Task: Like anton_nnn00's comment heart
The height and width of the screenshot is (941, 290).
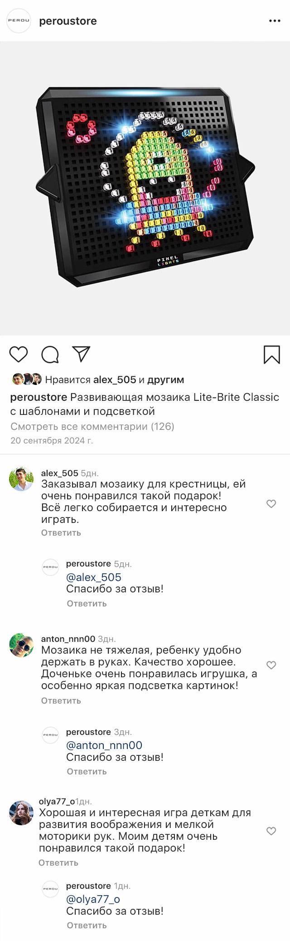Action: pyautogui.click(x=271, y=665)
